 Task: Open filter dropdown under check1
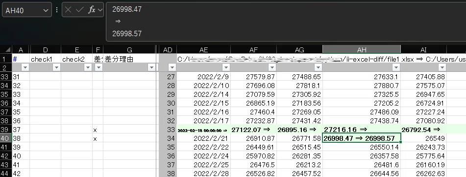pyautogui.click(x=56, y=67)
